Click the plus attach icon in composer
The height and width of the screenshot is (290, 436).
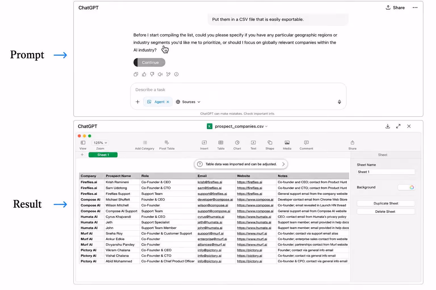pos(137,102)
